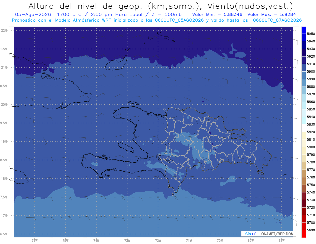Click the '5900' legend value
Screen dimensions: 316x244
tap(311, 71)
